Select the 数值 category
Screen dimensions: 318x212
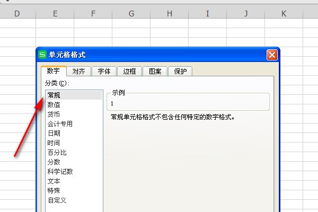click(74, 105)
